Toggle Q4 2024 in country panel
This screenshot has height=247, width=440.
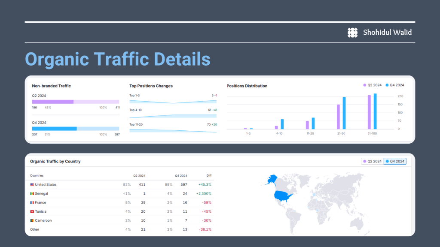[395, 161]
